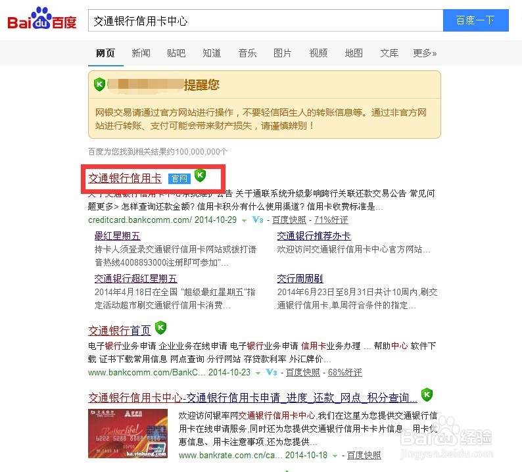Expand the arrow after www.bankcomm.com date
The image size is (522, 472).
[258, 373]
